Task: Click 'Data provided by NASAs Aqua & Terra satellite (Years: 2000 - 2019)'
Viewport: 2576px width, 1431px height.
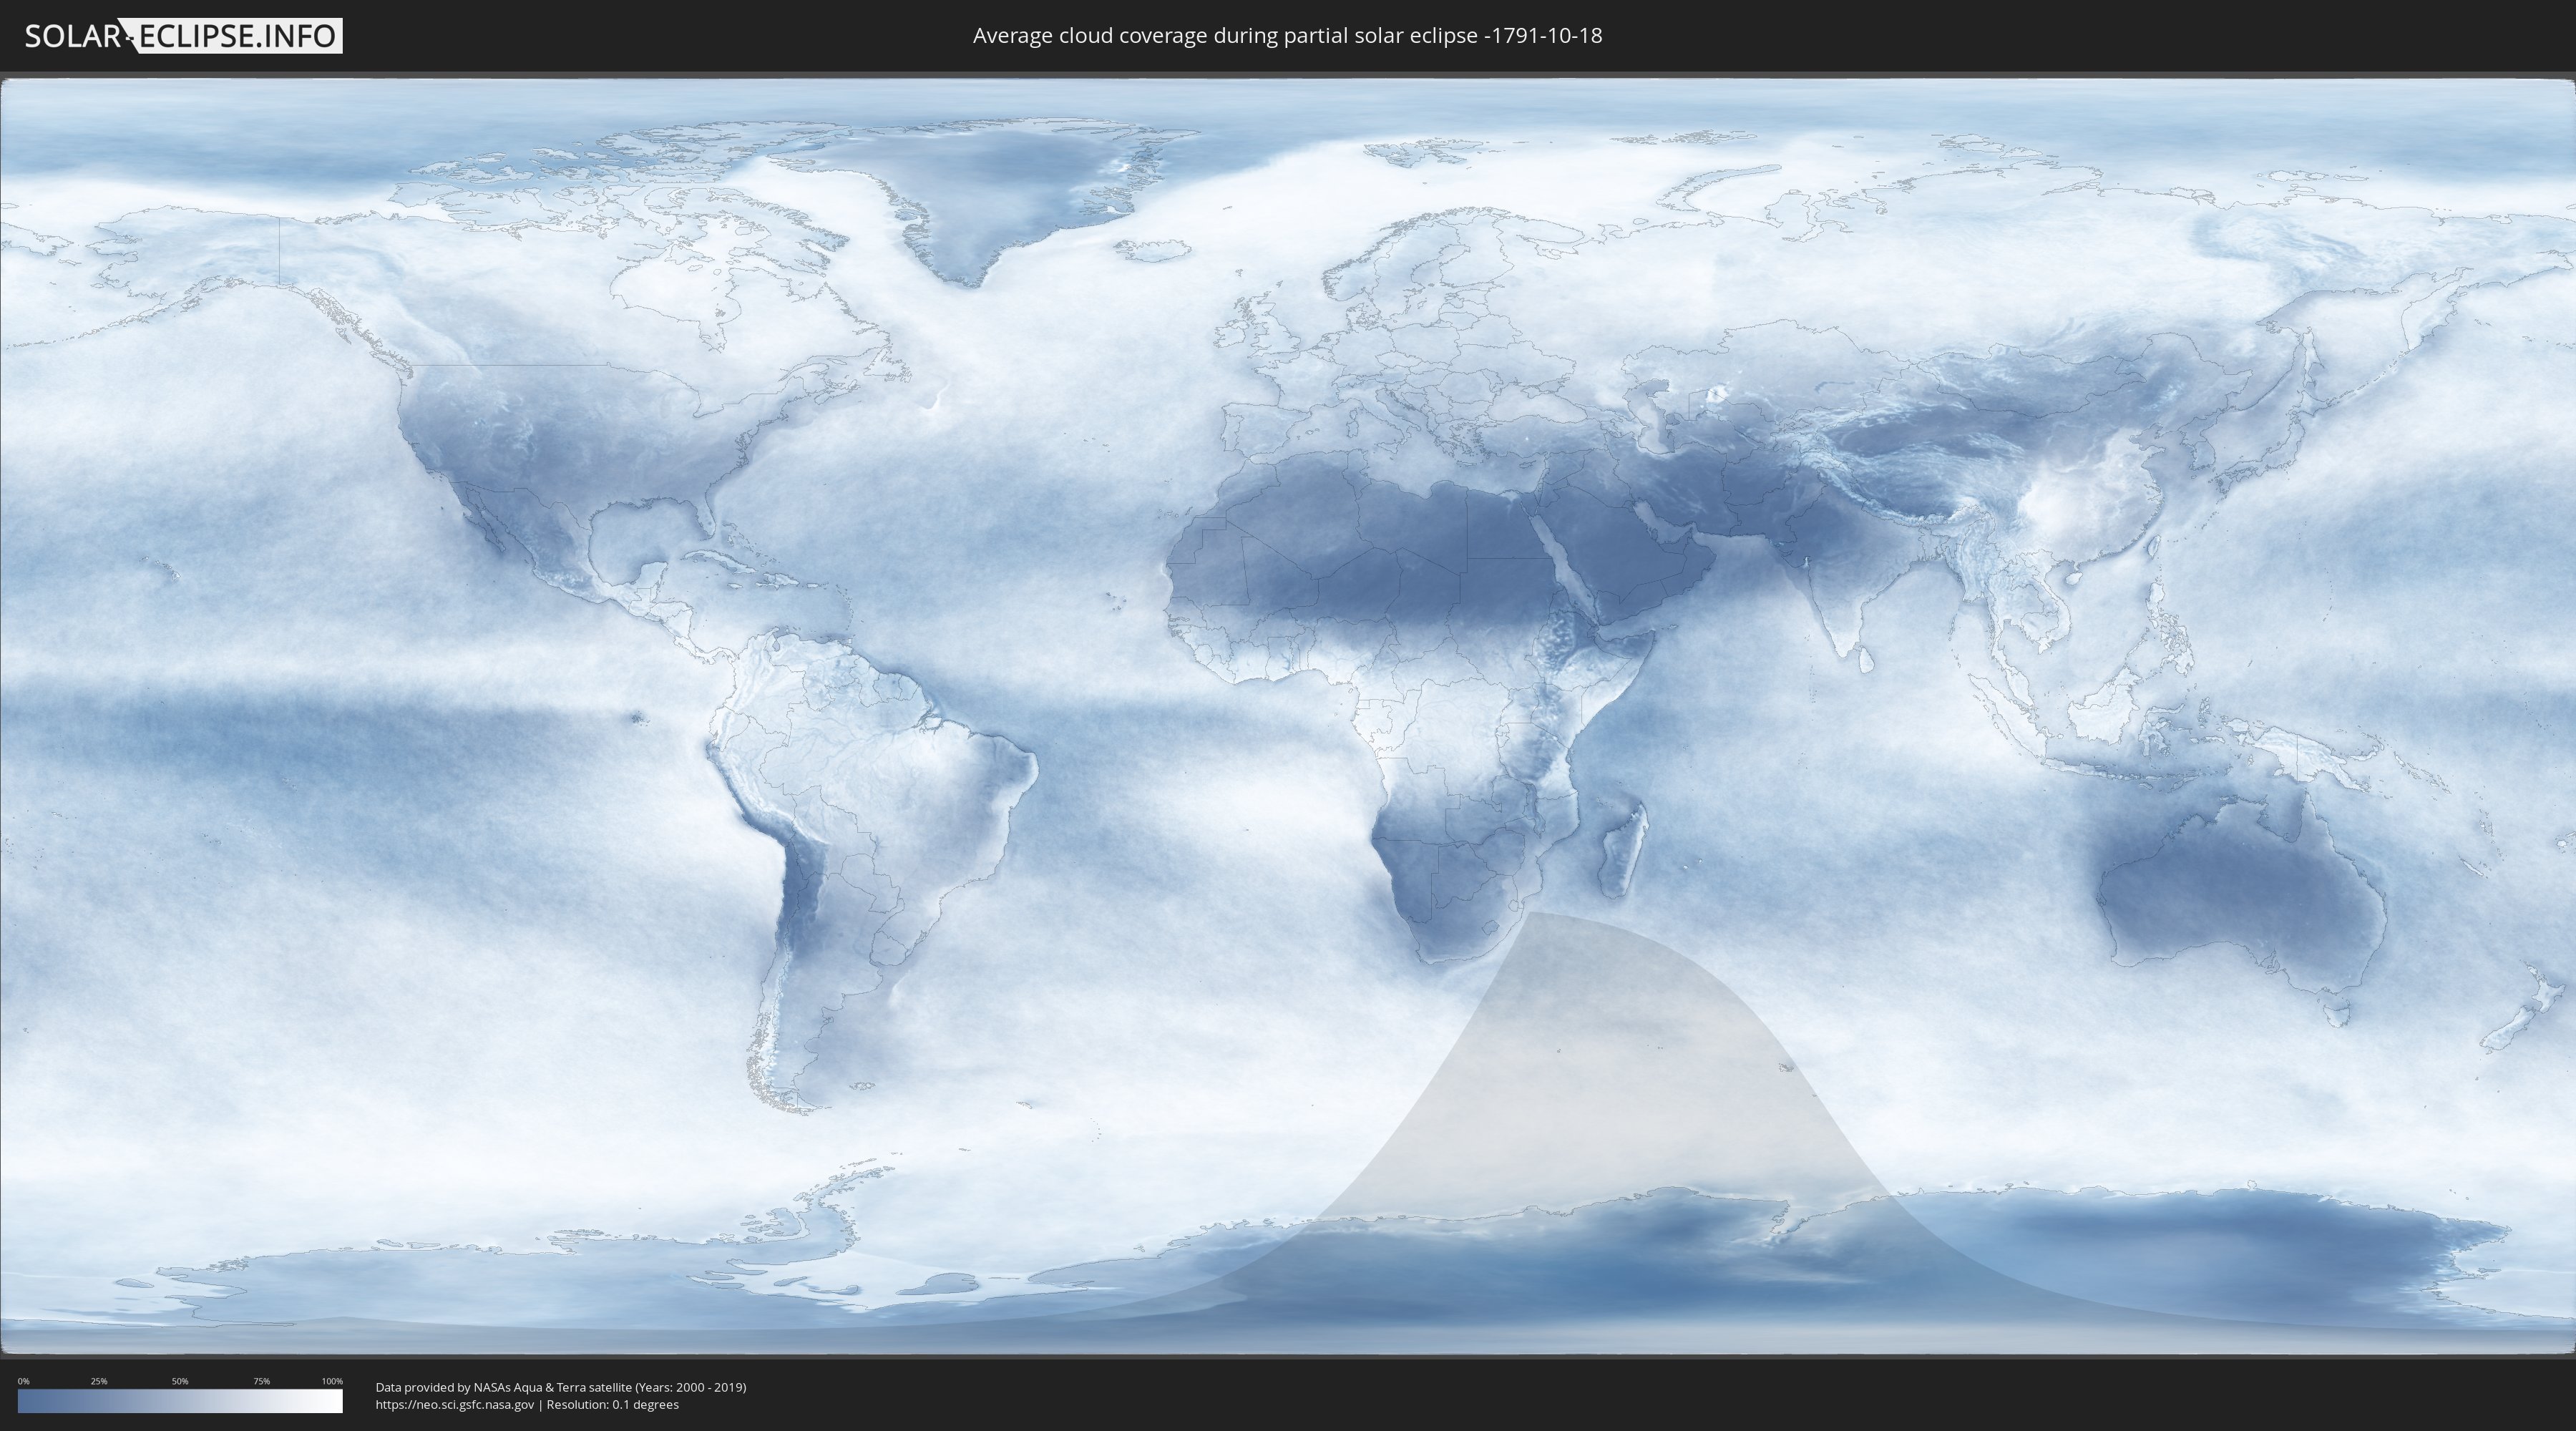Action: [x=561, y=1387]
